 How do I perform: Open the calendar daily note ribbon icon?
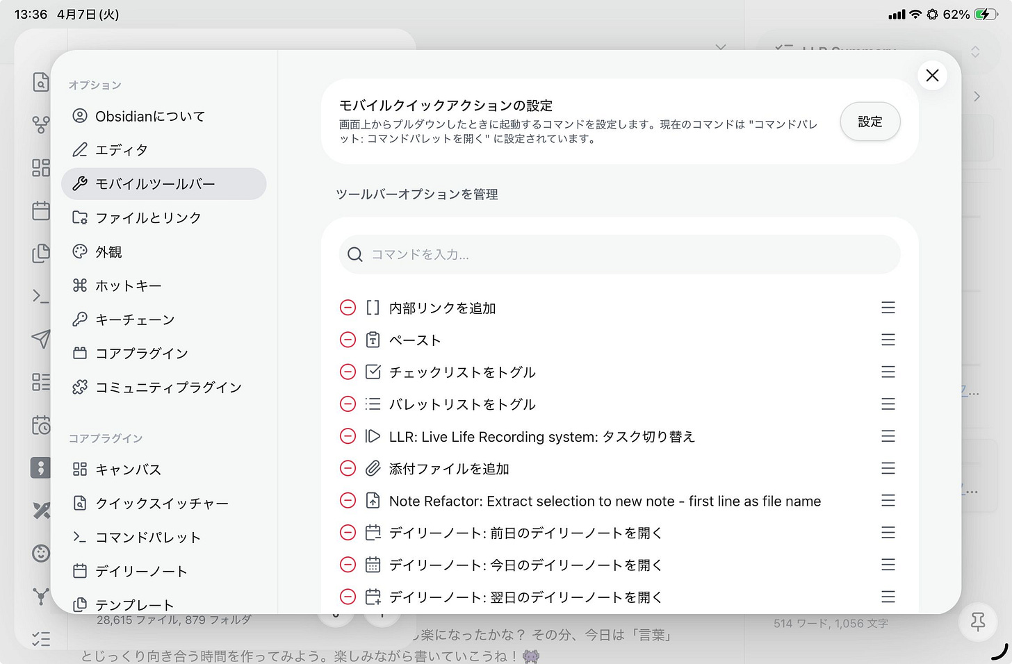tap(40, 210)
